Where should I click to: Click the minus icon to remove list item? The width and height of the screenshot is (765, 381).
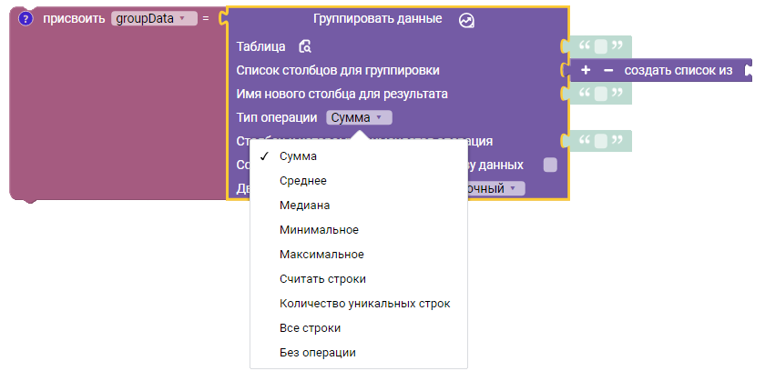coord(608,71)
